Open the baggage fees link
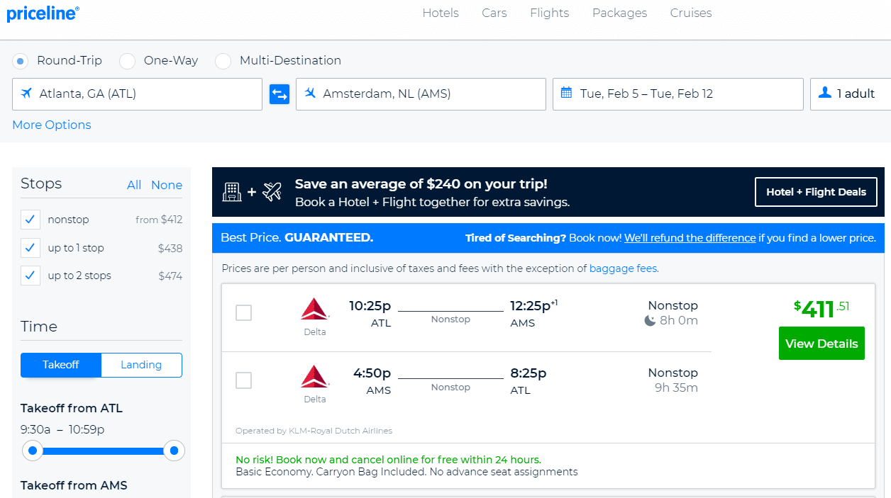This screenshot has height=498, width=891. [624, 268]
